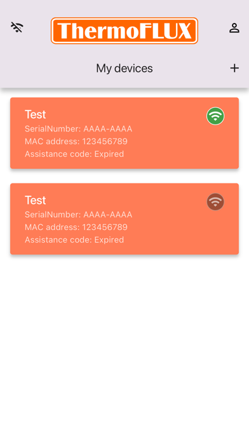This screenshot has width=249, height=442.
Task: Tap the dimmed brown Wi-Fi status icon
Action: (x=215, y=201)
